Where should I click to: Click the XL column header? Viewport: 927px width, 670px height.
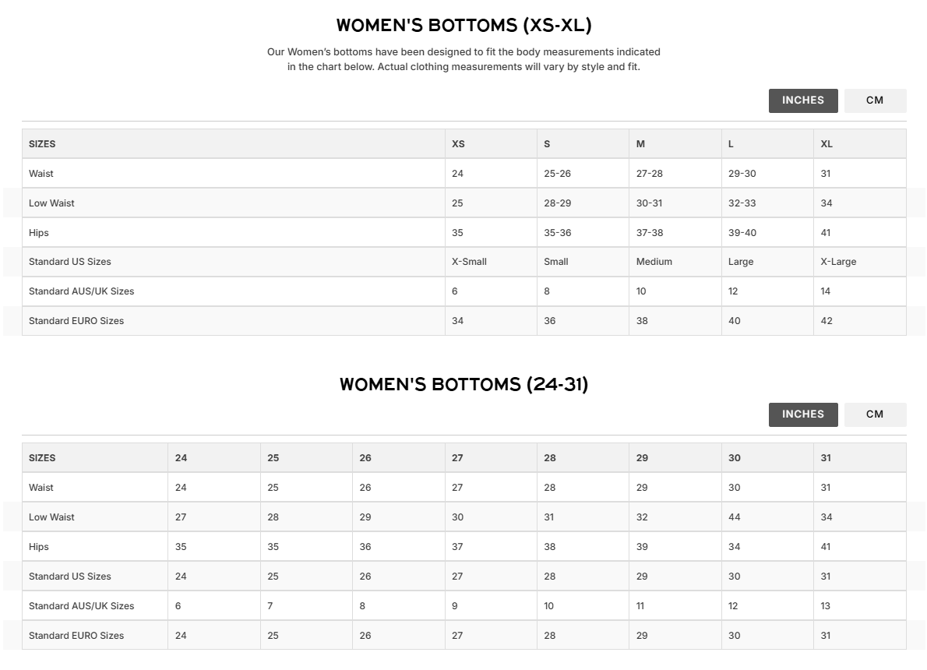pos(827,143)
